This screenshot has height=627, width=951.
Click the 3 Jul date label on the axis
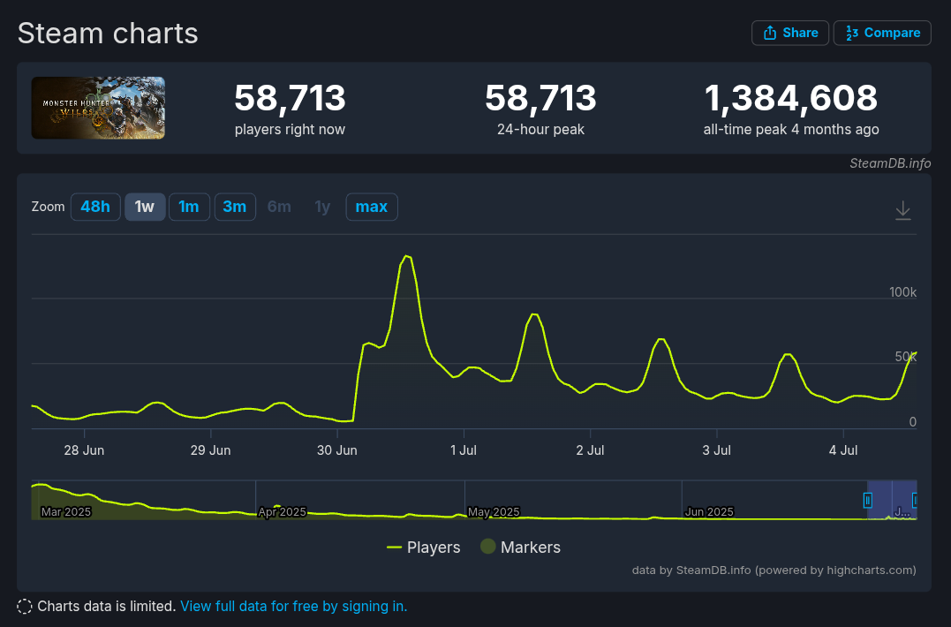(716, 450)
